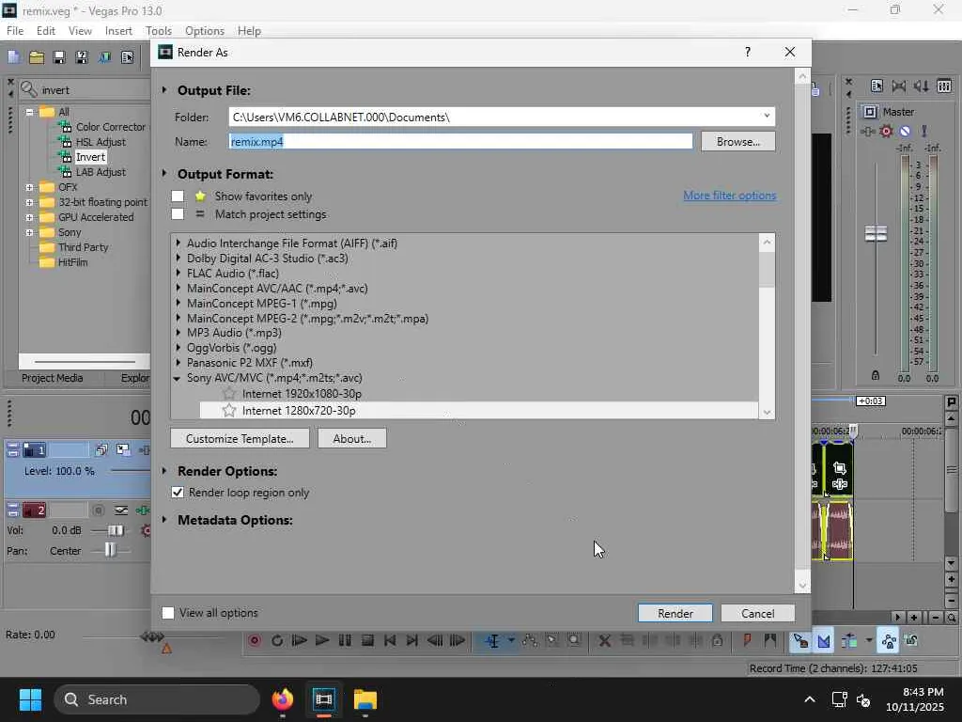Expand MainConcept AVC/AAC format templates
This screenshot has height=722, width=962.
click(x=178, y=288)
